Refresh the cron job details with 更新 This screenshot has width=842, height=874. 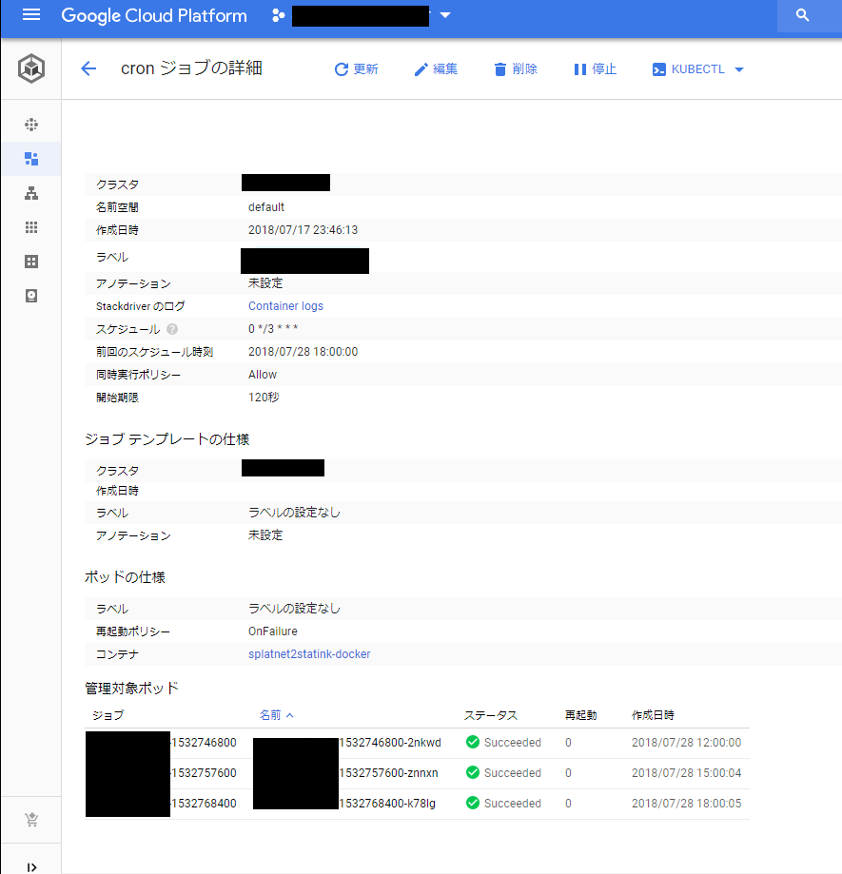(x=356, y=68)
